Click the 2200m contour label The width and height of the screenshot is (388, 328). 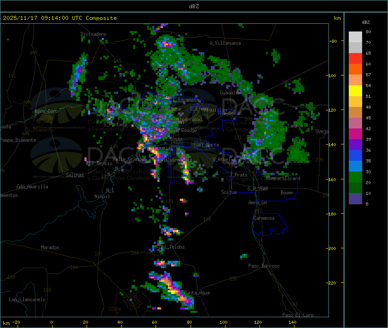point(115,309)
